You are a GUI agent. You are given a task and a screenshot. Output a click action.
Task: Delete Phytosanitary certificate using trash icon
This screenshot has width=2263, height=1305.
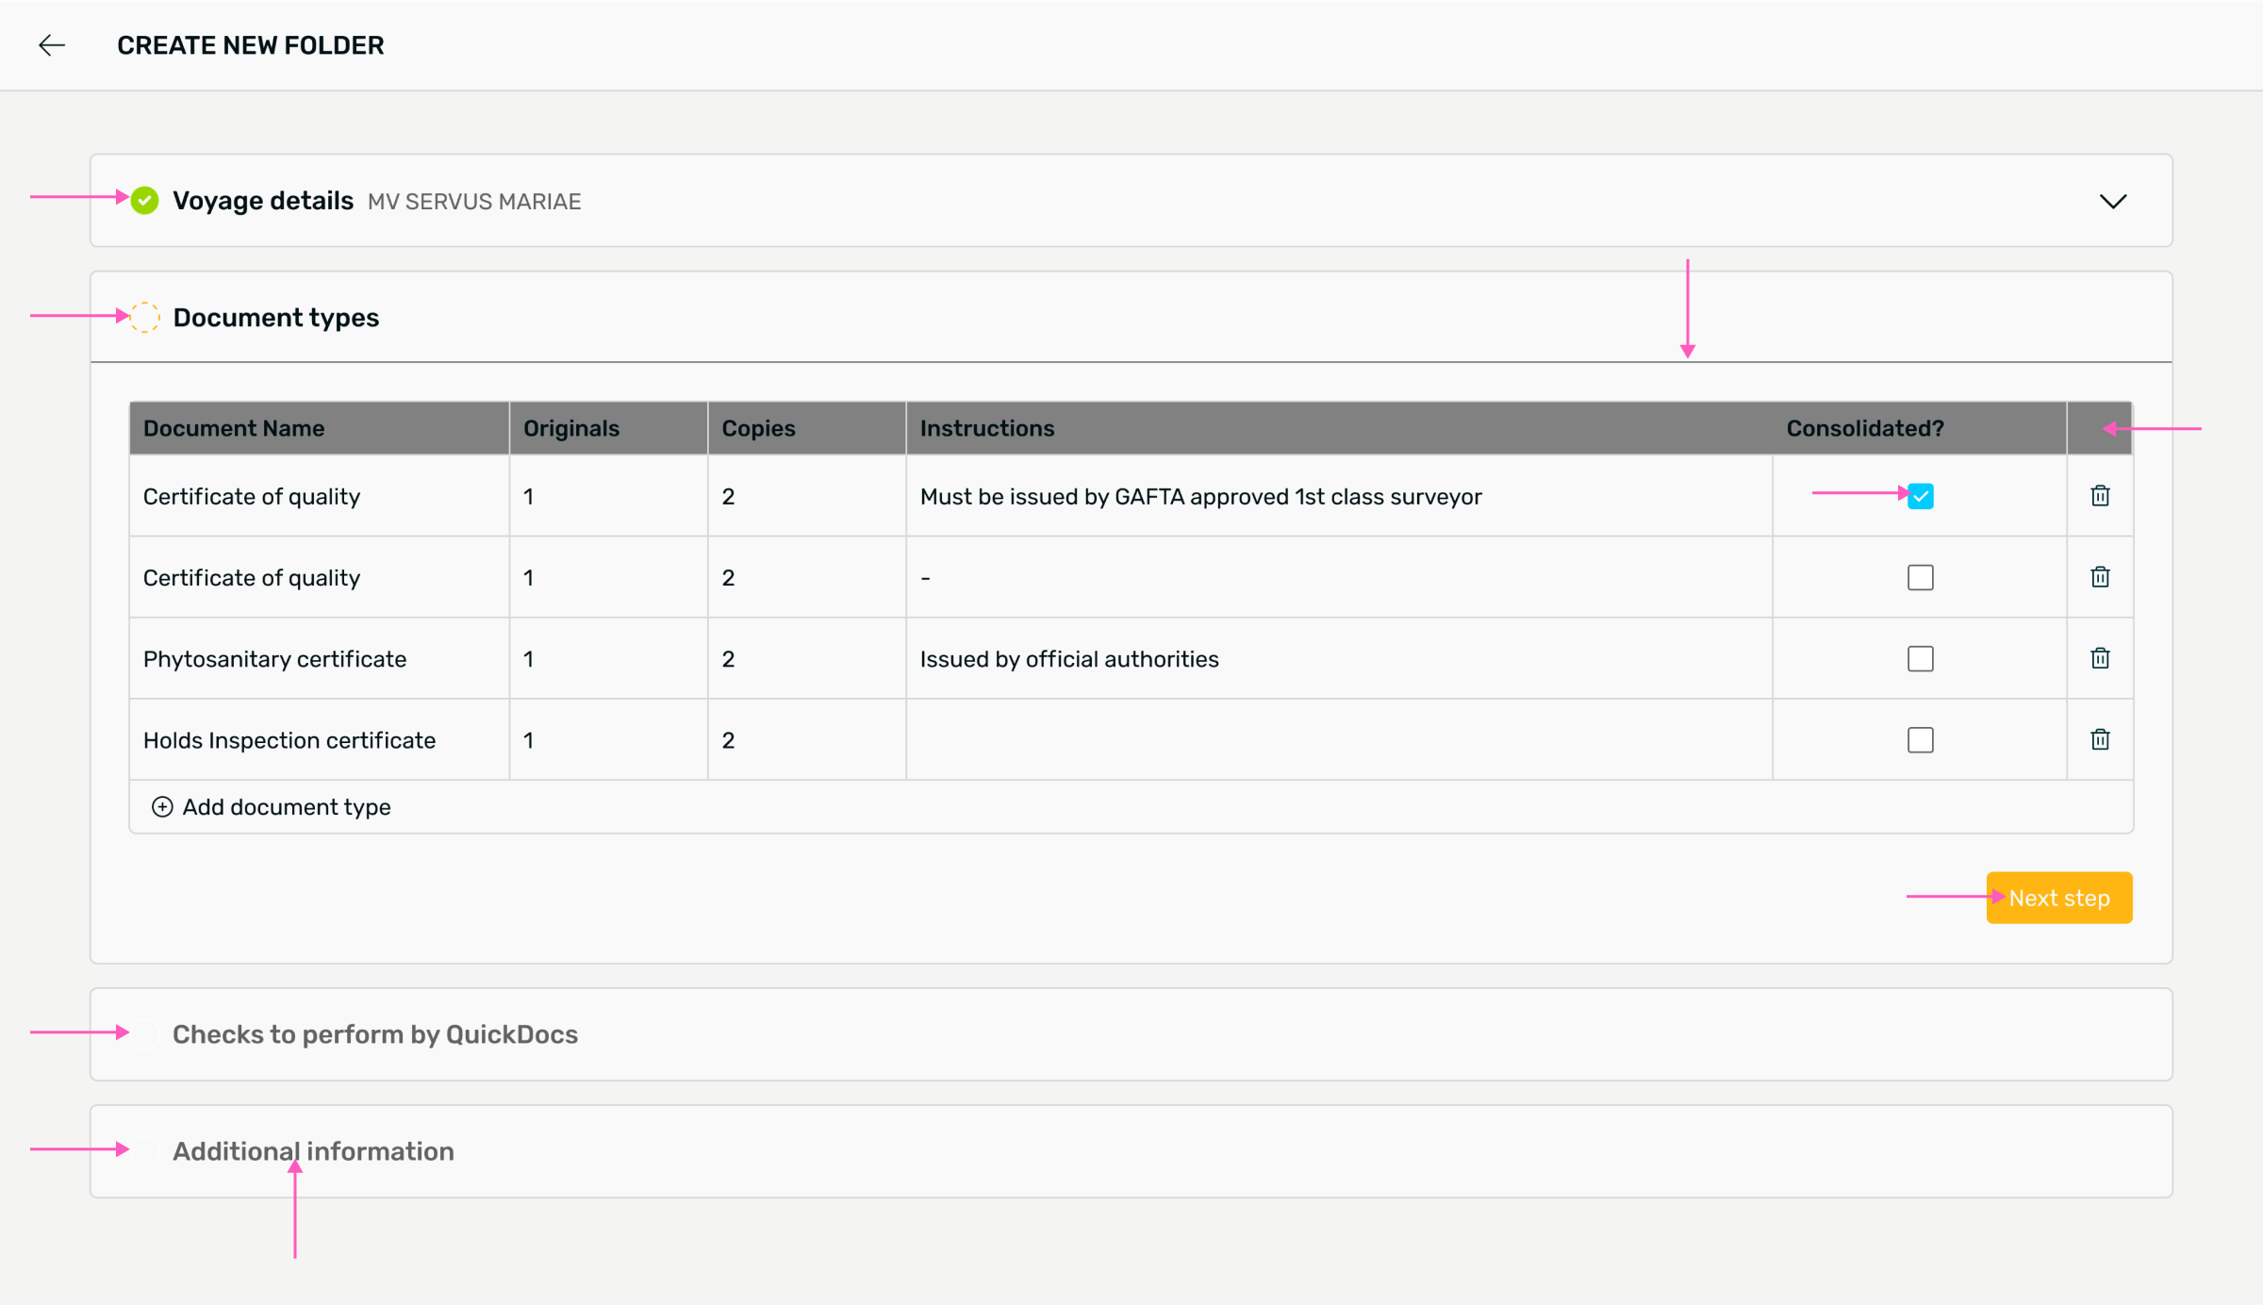2100,658
